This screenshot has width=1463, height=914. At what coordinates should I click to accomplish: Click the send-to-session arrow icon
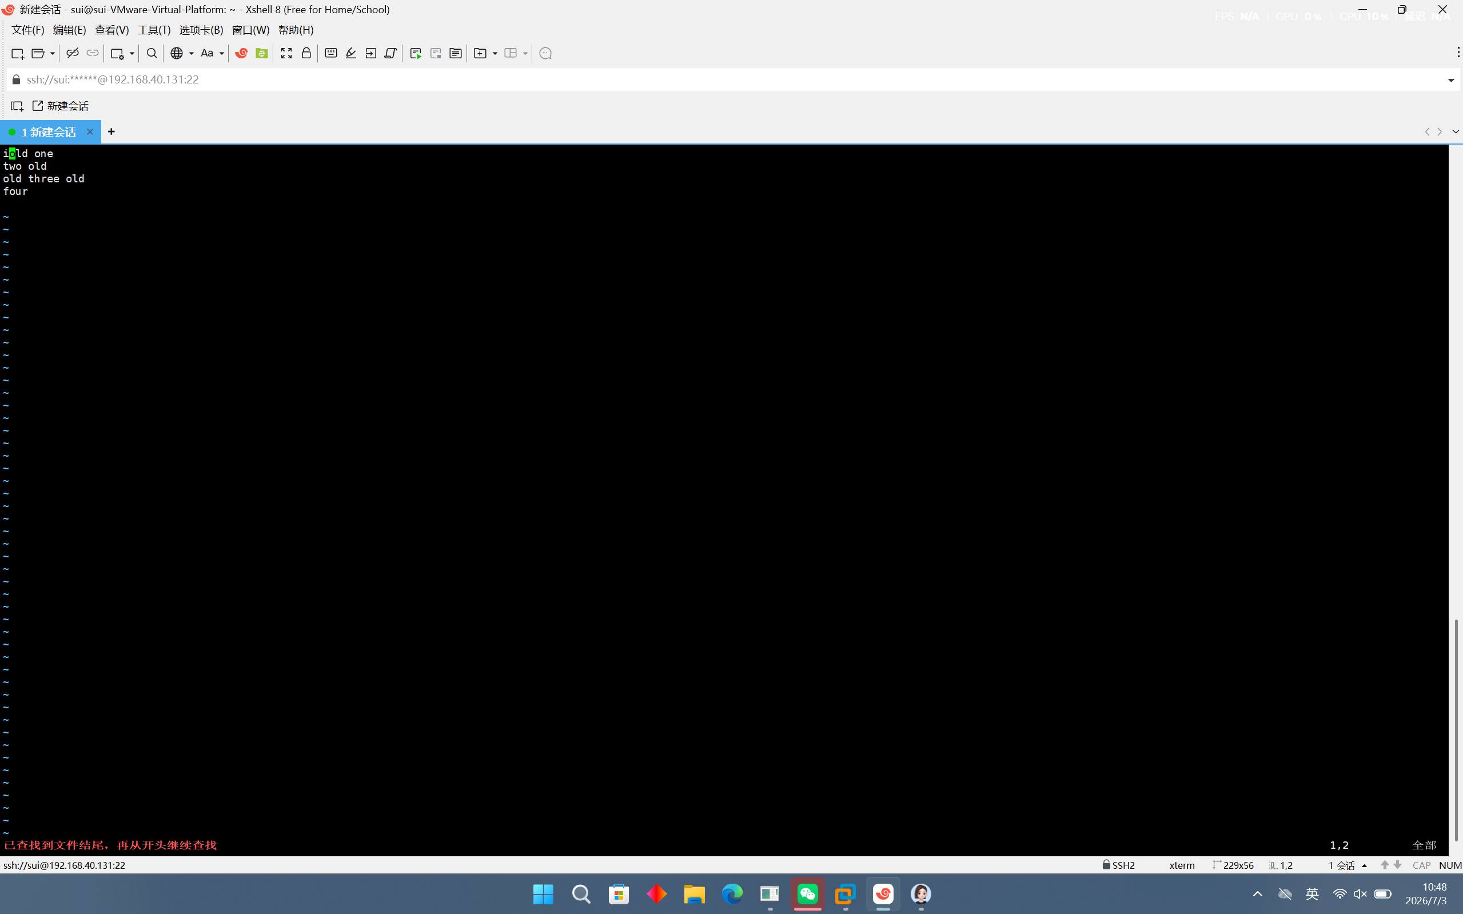pyautogui.click(x=371, y=53)
